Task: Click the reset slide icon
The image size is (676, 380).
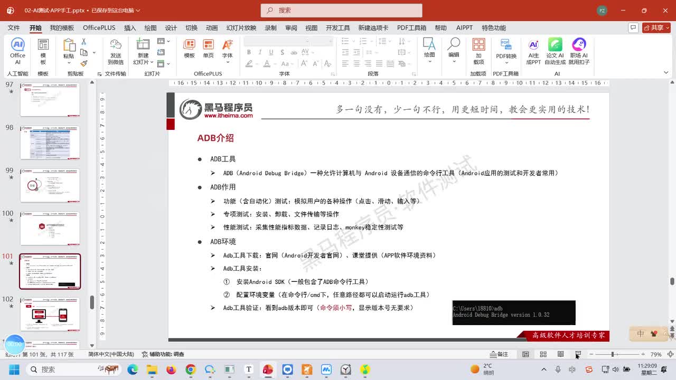Action: 161,52
